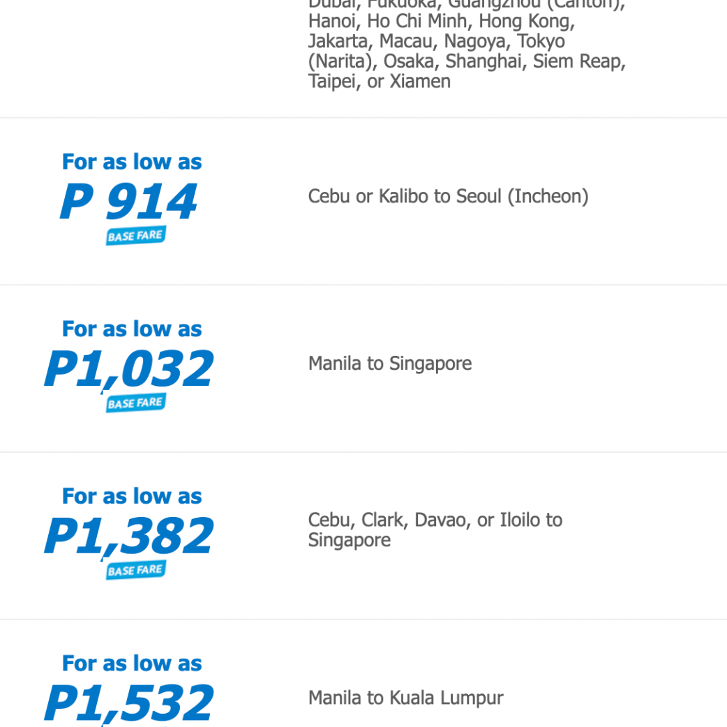Click "For as low as" above P 914
The image size is (727, 727).
pyautogui.click(x=132, y=162)
